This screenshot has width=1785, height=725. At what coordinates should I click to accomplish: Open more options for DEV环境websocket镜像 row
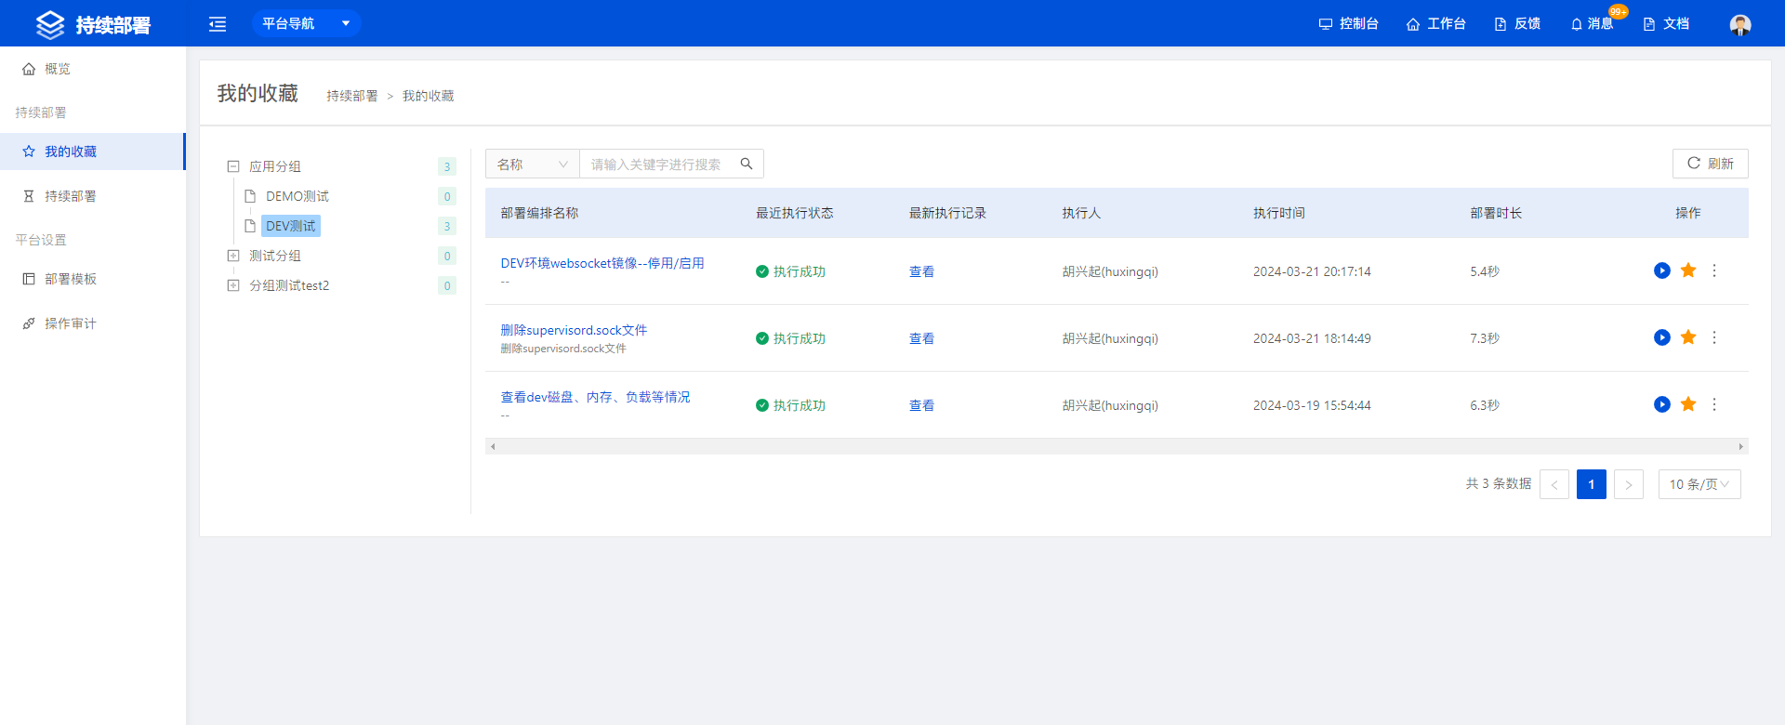1714,270
